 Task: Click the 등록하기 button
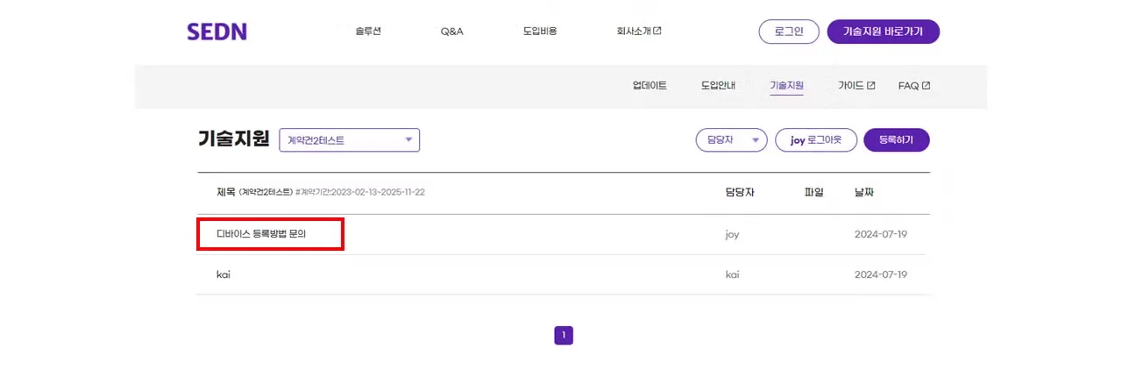pyautogui.click(x=896, y=140)
